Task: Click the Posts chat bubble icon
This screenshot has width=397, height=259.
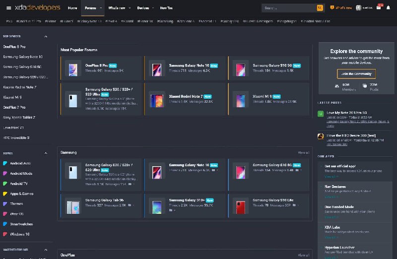Action: [x=365, y=86]
